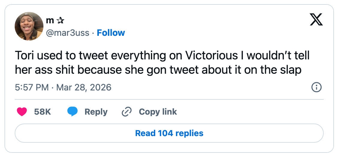Open the @mar3uss handle link
The width and height of the screenshot is (339, 157).
tap(68, 33)
